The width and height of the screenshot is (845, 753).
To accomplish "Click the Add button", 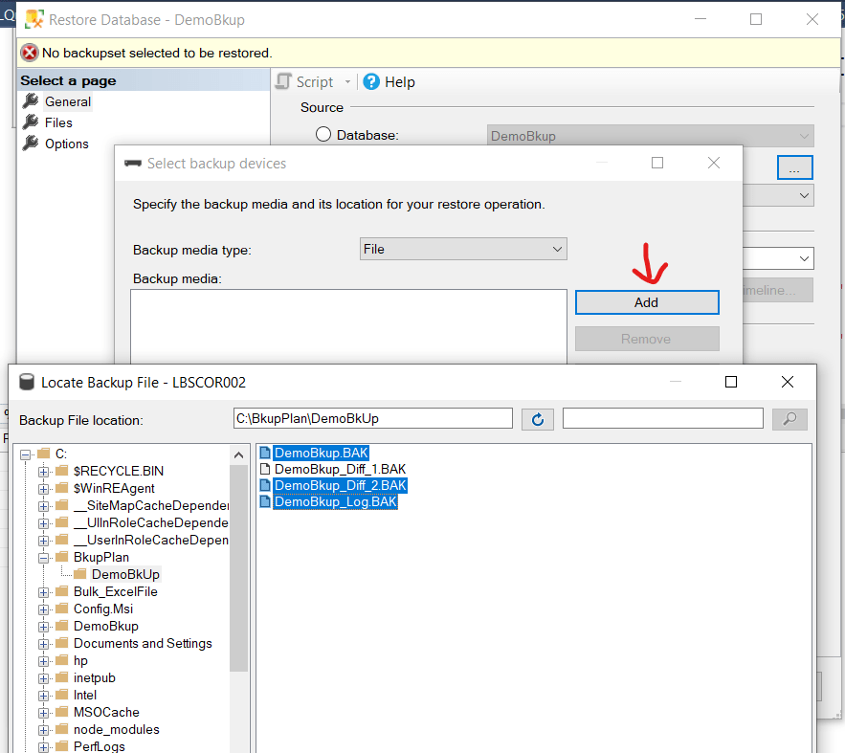I will (646, 302).
